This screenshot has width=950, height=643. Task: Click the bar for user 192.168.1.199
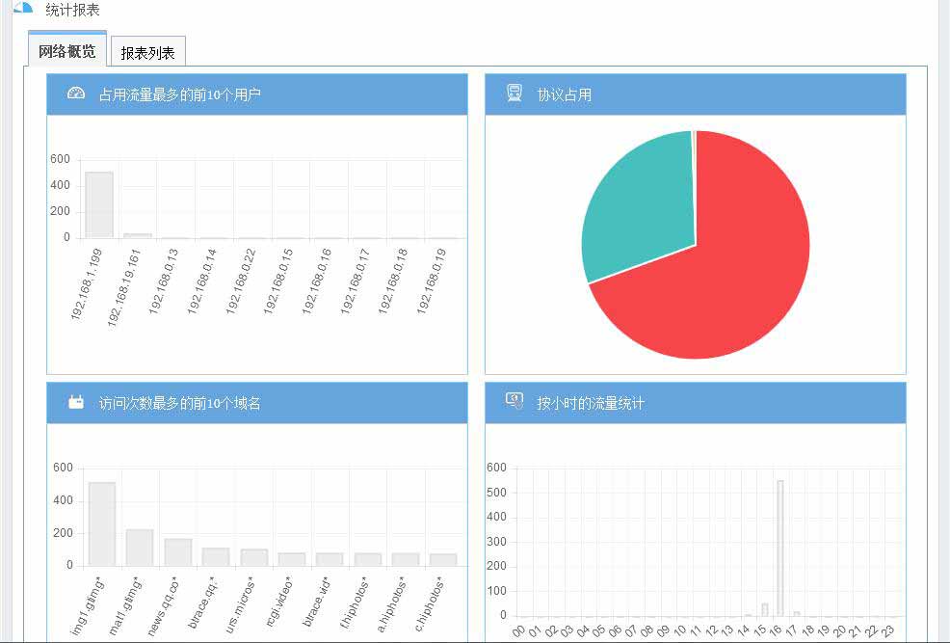click(x=99, y=204)
